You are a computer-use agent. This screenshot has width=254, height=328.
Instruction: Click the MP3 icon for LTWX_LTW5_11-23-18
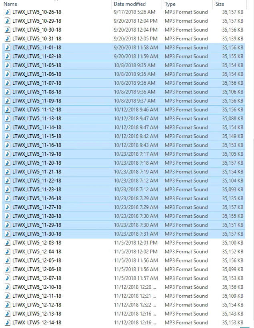pyautogui.click(x=8, y=189)
